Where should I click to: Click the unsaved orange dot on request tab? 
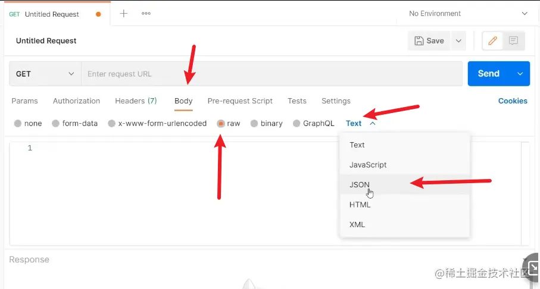click(x=98, y=14)
